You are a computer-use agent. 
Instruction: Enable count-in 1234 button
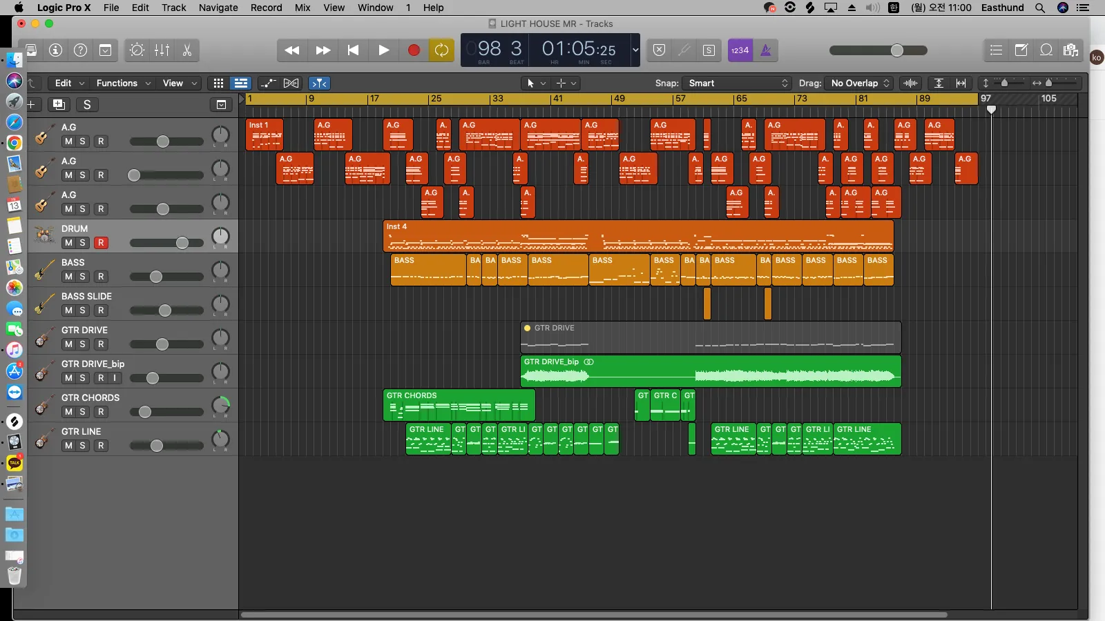[x=740, y=50]
